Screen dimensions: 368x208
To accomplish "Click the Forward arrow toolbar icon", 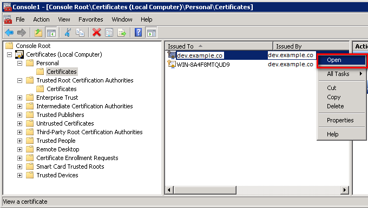I will coord(21,32).
